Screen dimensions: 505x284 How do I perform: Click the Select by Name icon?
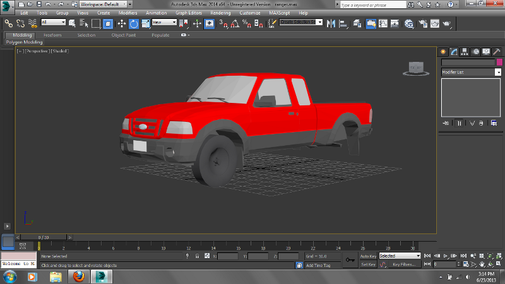(x=83, y=23)
